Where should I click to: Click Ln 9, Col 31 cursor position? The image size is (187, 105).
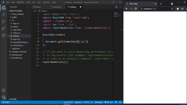click(68, 102)
